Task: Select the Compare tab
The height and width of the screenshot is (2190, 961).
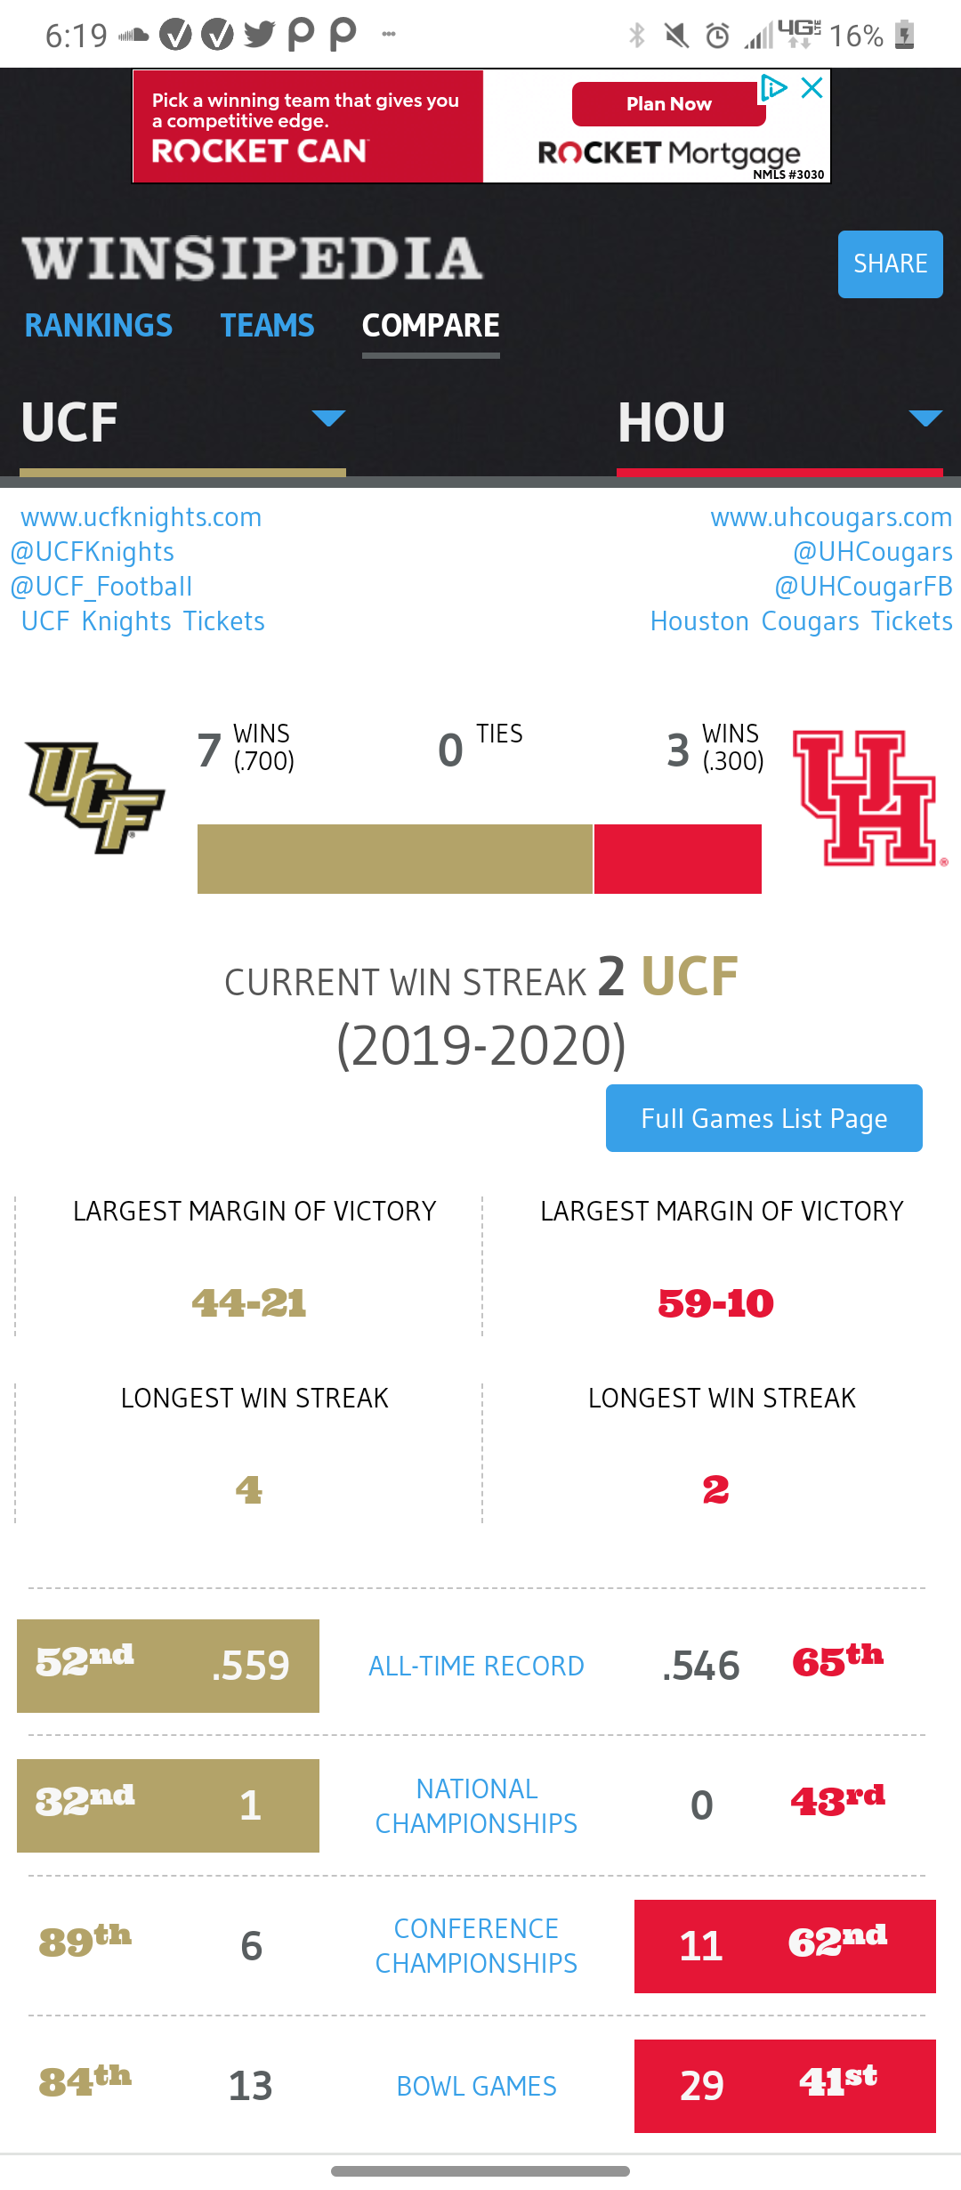Action: pos(431,326)
